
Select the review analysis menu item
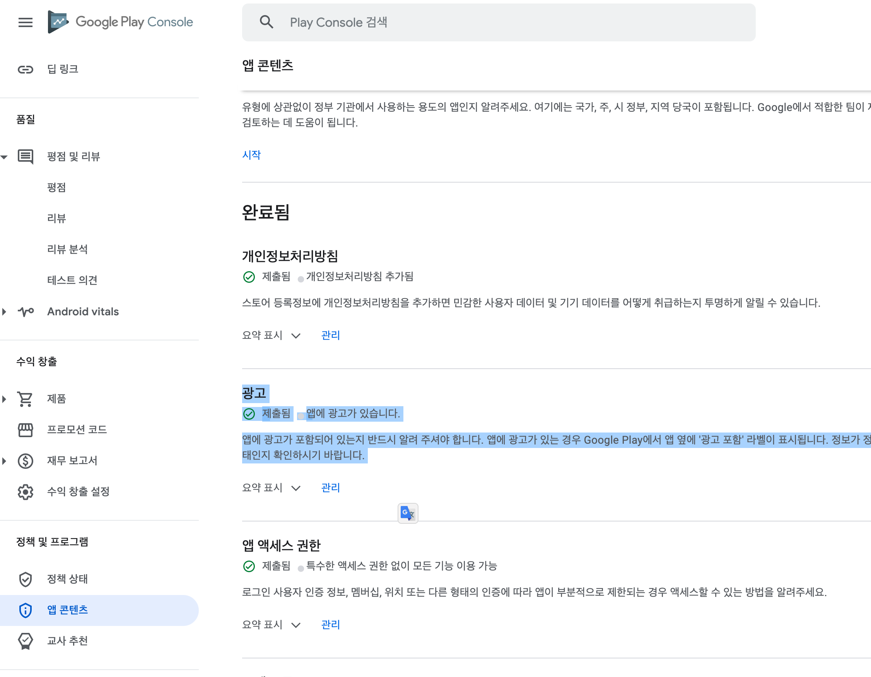pyautogui.click(x=67, y=250)
